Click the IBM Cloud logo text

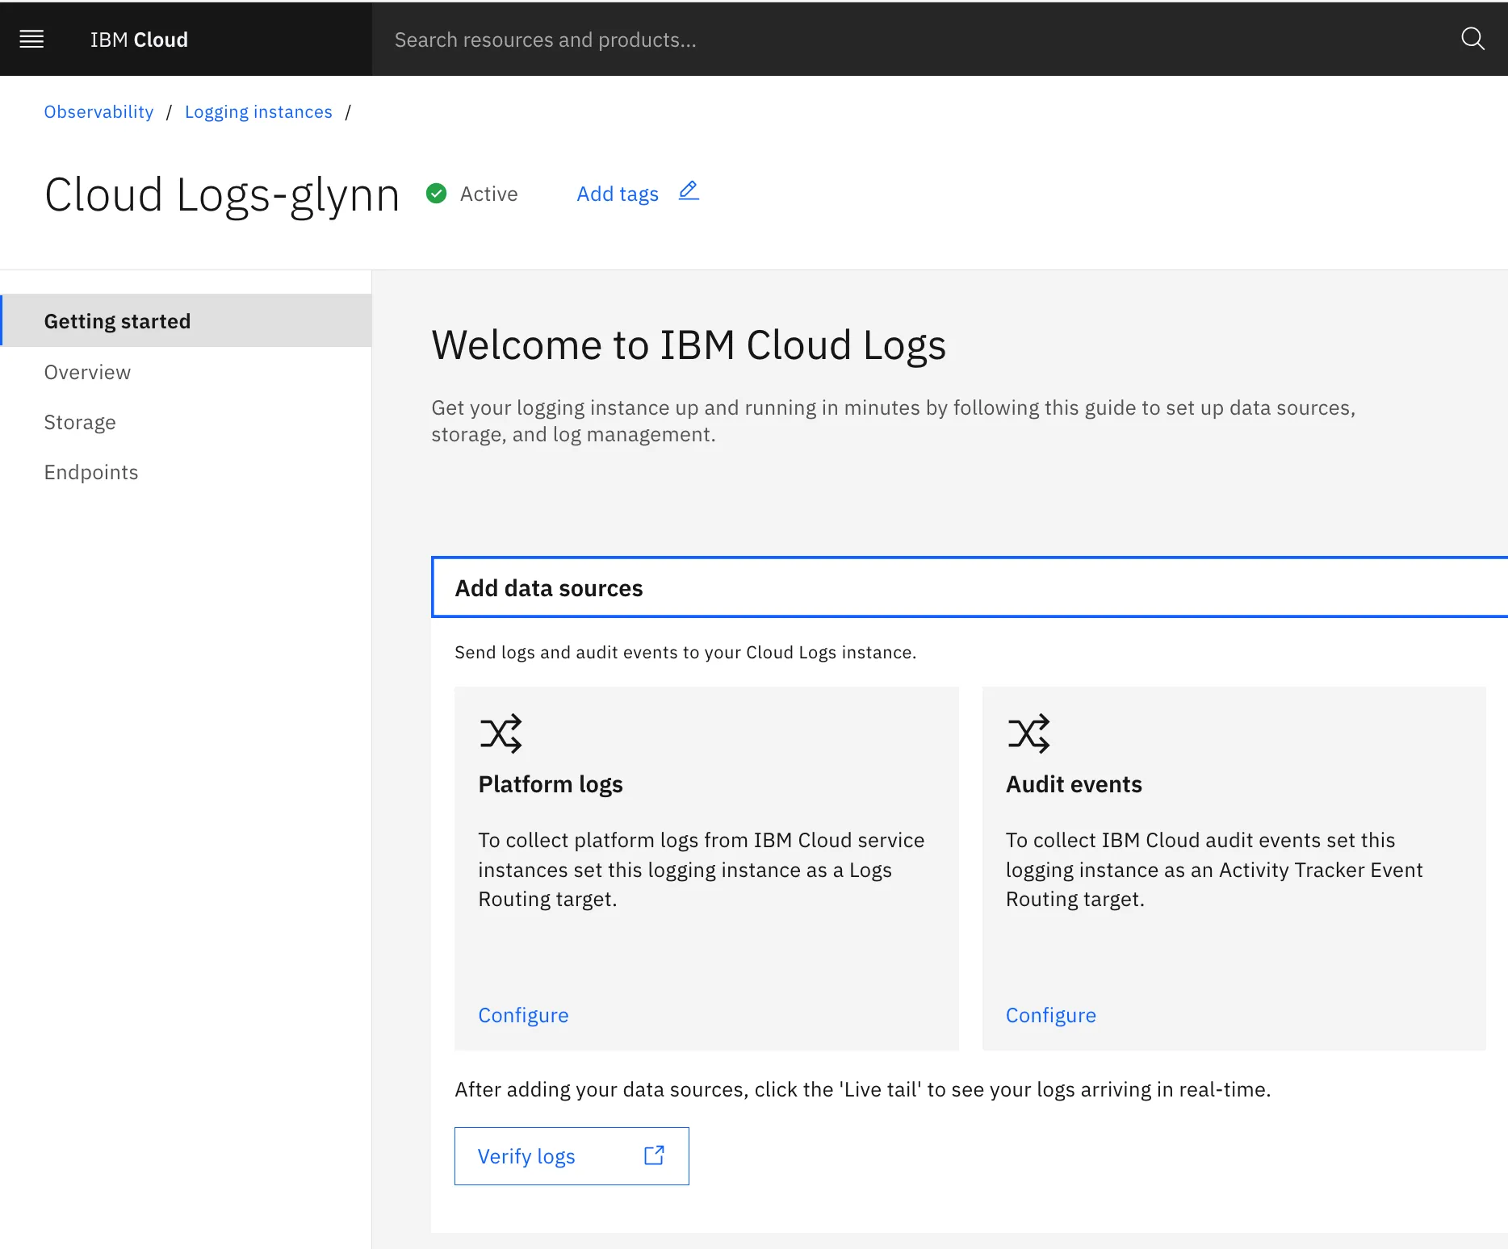[139, 40]
